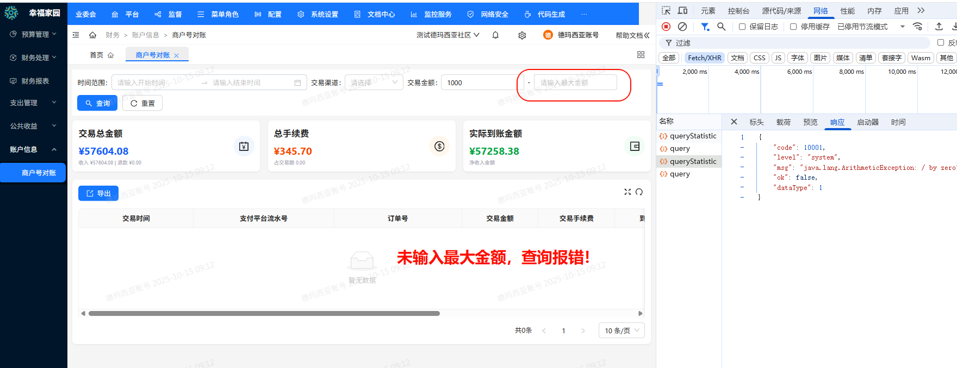Image resolution: width=957 pixels, height=368 pixels.
Task: Click the maximum amount input field
Action: pyautogui.click(x=575, y=83)
